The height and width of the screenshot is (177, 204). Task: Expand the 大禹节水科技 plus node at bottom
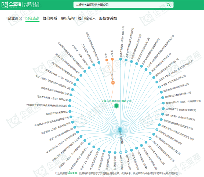[126, 152]
